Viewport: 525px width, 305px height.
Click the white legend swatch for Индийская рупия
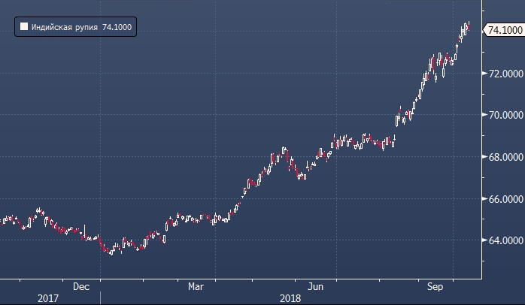(24, 27)
